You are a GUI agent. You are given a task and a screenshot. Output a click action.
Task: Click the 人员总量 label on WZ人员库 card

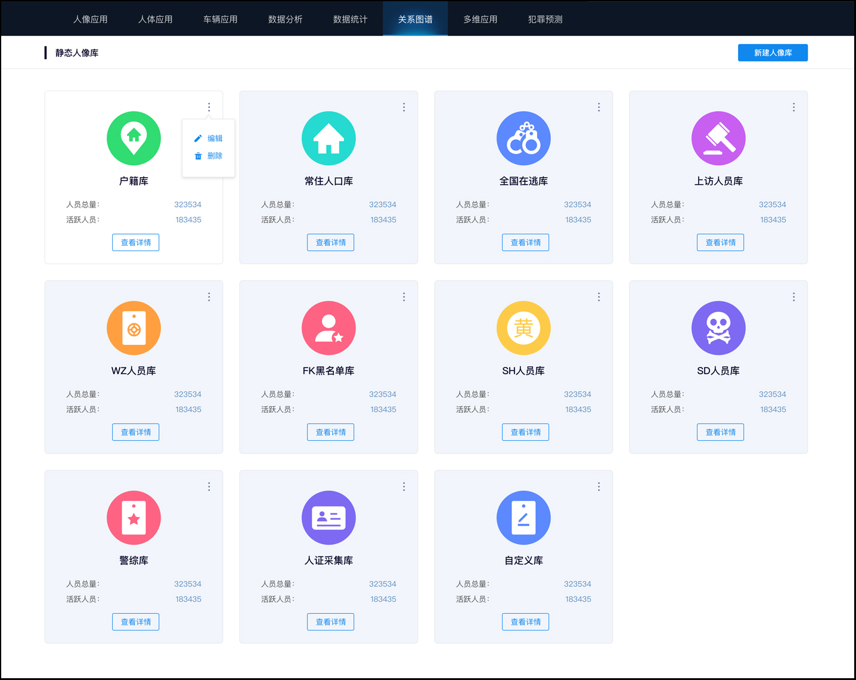tap(82, 394)
